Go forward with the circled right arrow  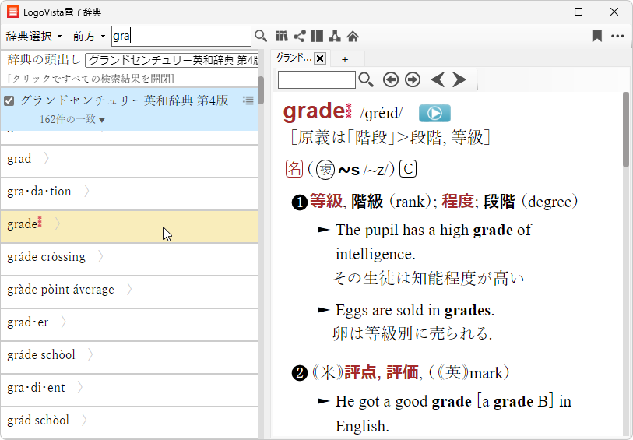pyautogui.click(x=413, y=79)
